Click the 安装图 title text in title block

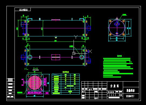tap(114, 86)
